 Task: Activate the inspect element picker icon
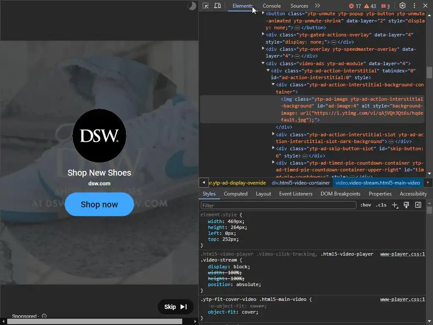(206, 6)
